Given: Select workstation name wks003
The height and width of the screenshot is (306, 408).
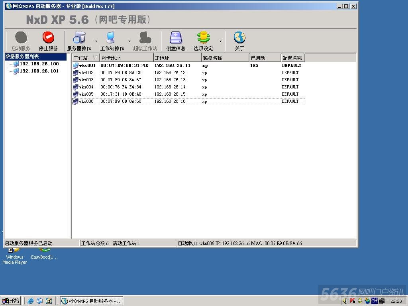Looking at the screenshot, I should coord(86,80).
